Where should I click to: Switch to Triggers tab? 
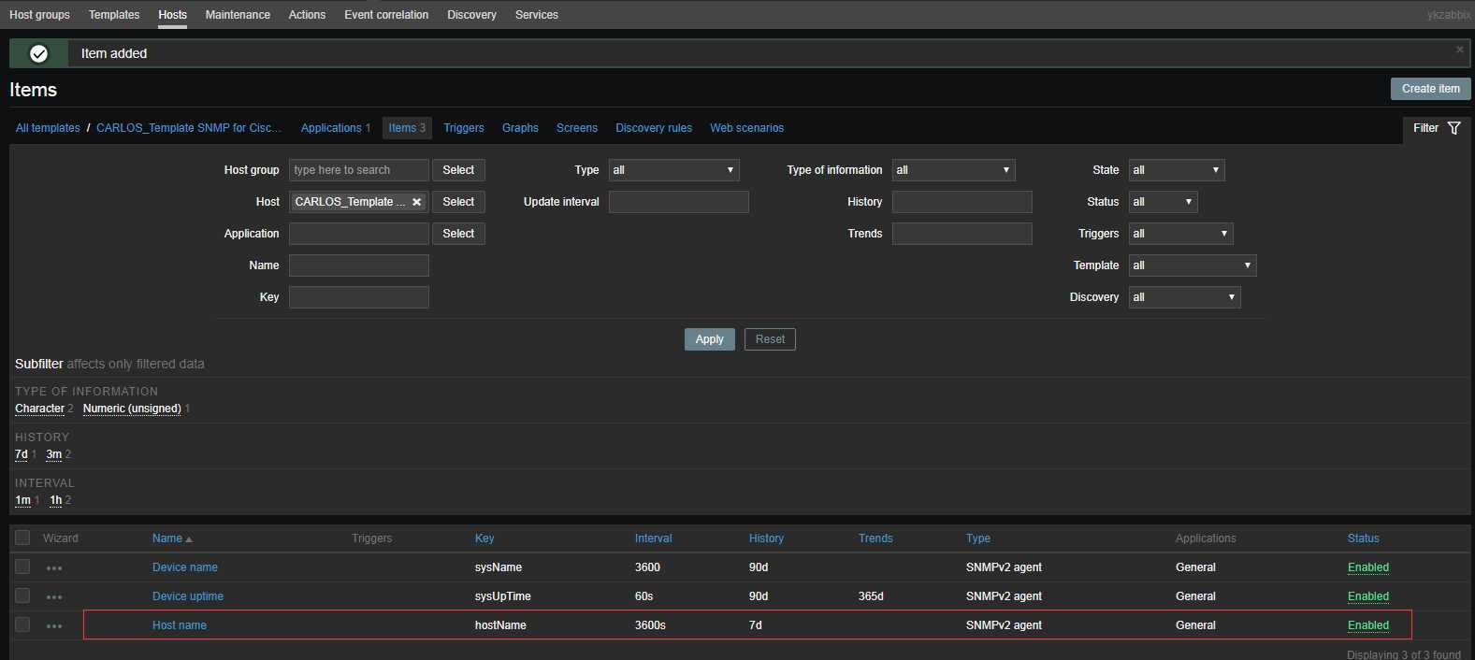pos(464,128)
